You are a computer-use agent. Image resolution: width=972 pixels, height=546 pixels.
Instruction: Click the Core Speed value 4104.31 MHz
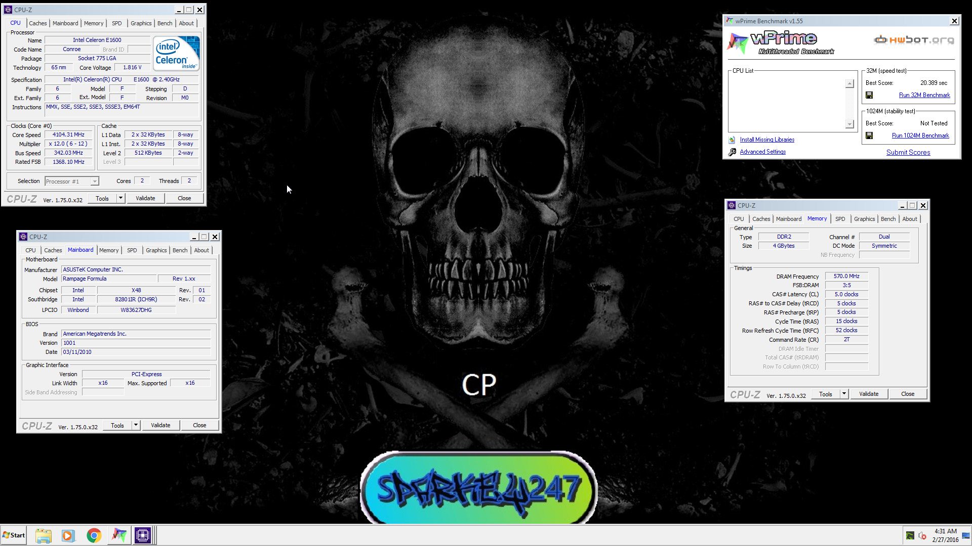(x=68, y=134)
